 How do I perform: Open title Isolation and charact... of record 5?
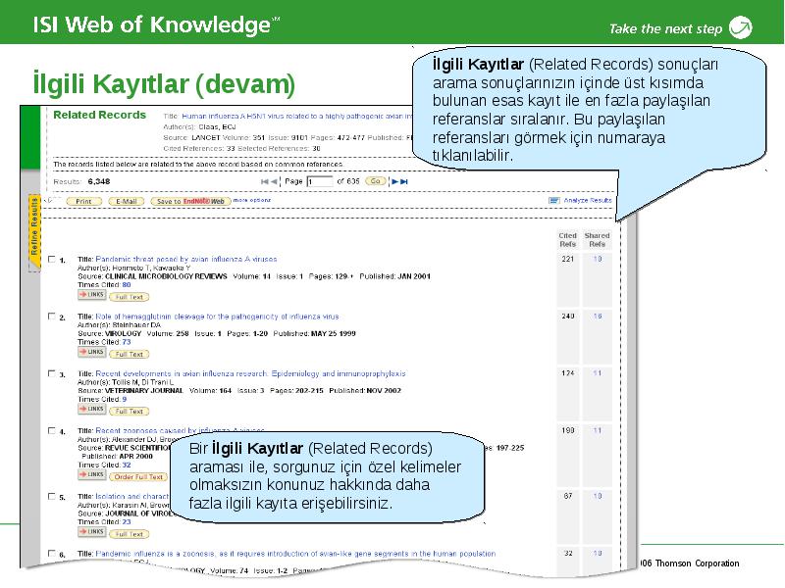(x=132, y=497)
